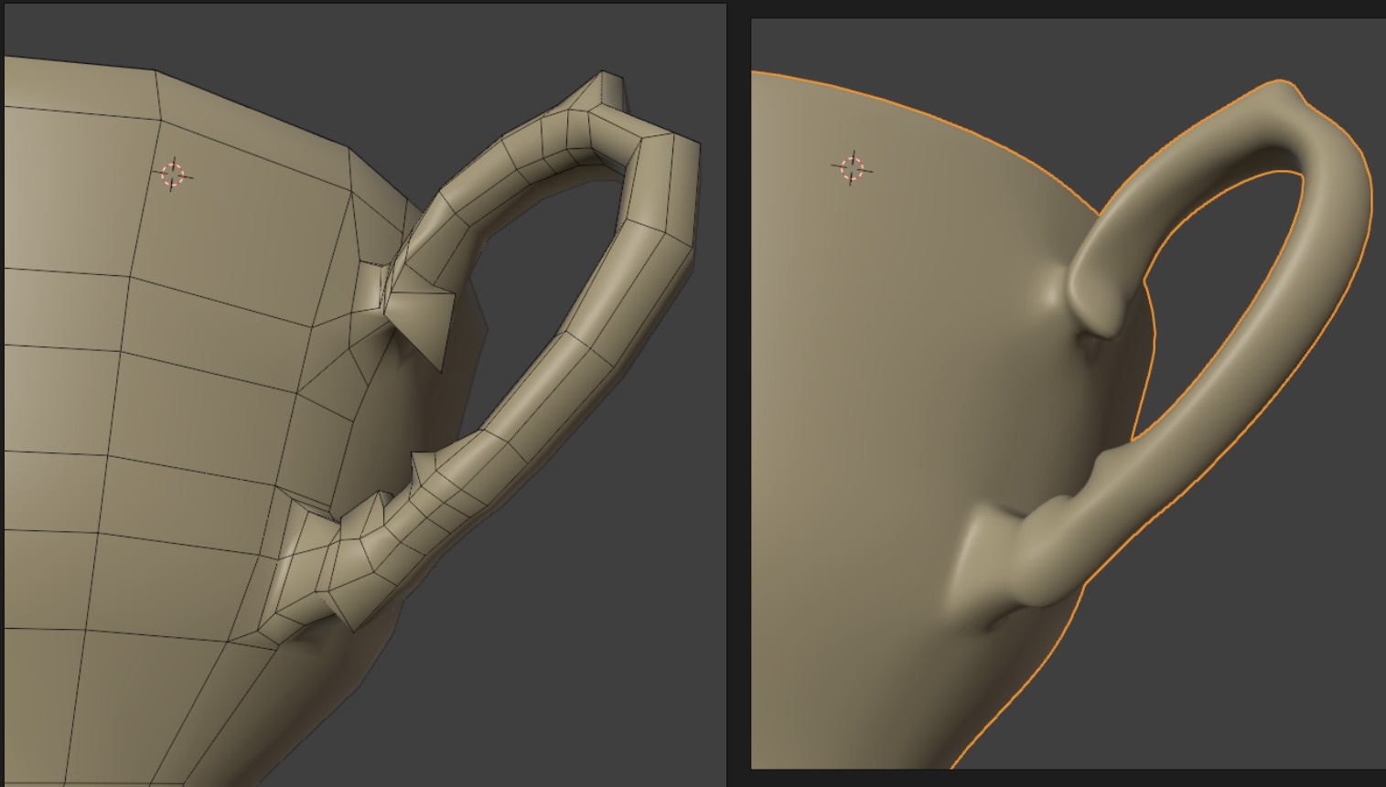Select the flared lower base of the smooth handle
The height and width of the screenshot is (787, 1386).
point(979,558)
